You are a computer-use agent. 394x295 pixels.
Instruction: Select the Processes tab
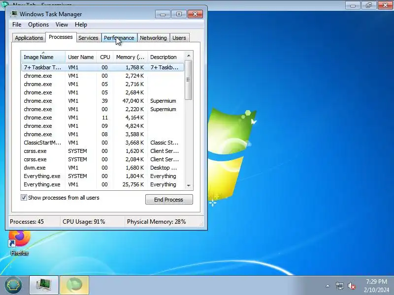coord(61,37)
